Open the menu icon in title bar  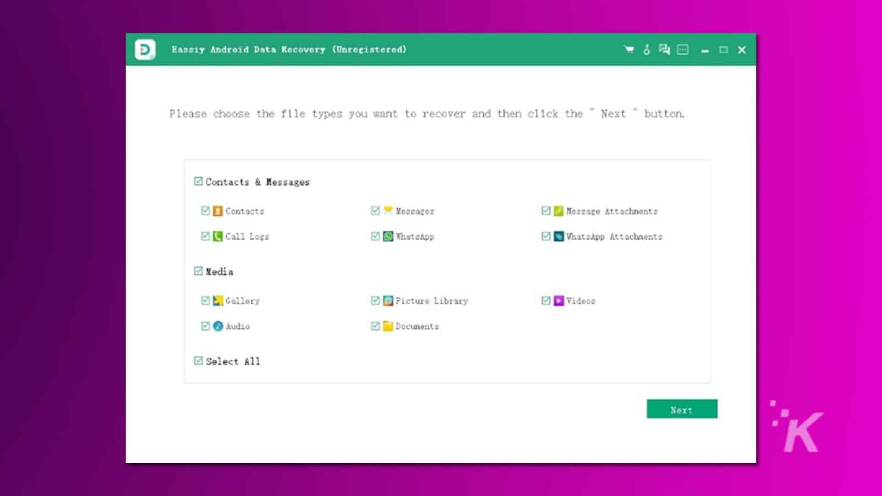(682, 50)
